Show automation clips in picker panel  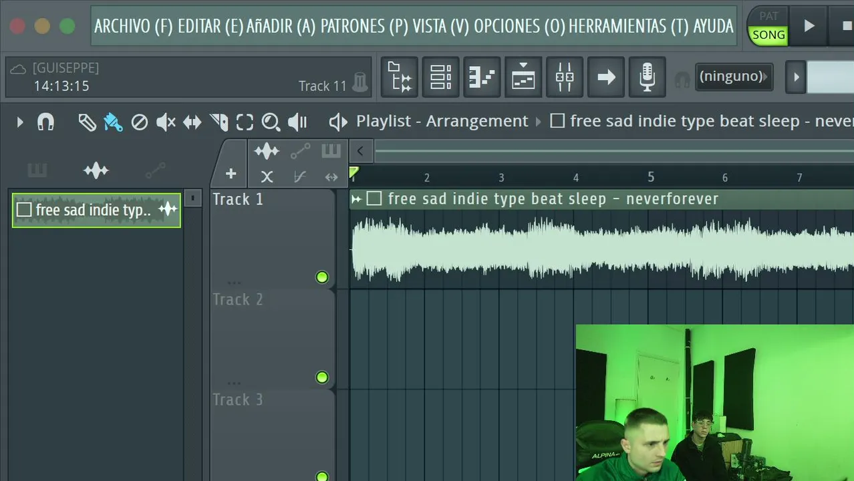point(155,172)
